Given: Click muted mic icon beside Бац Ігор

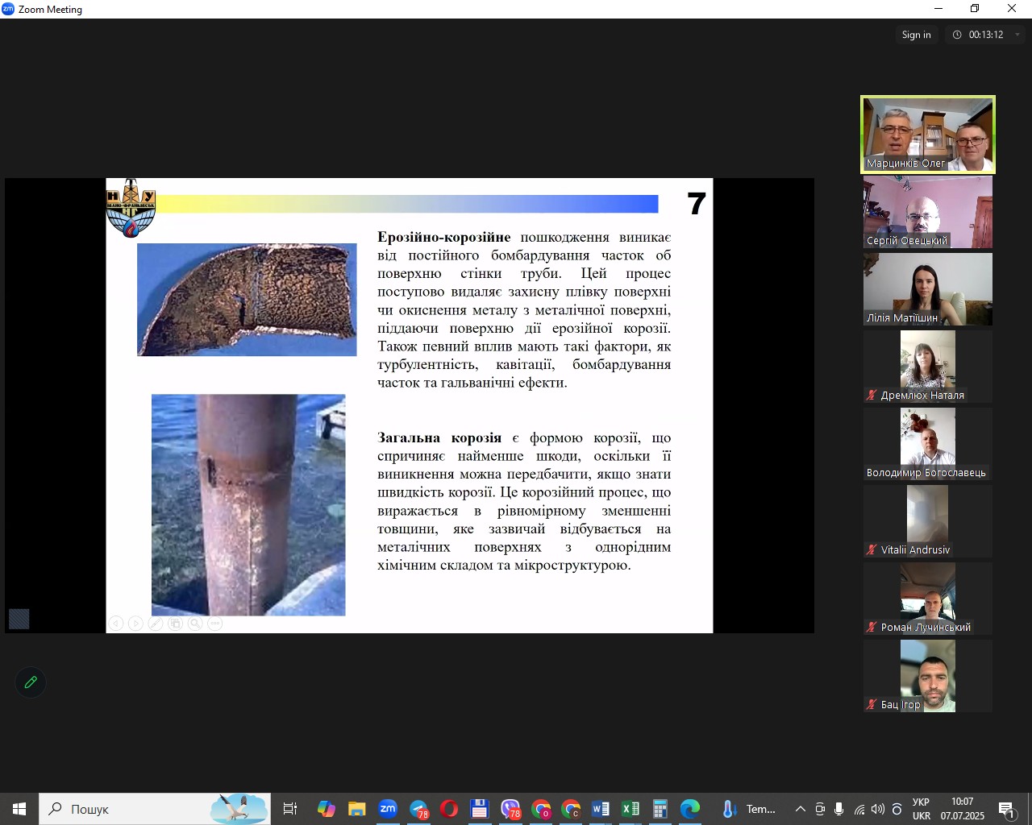Looking at the screenshot, I should coord(872,704).
